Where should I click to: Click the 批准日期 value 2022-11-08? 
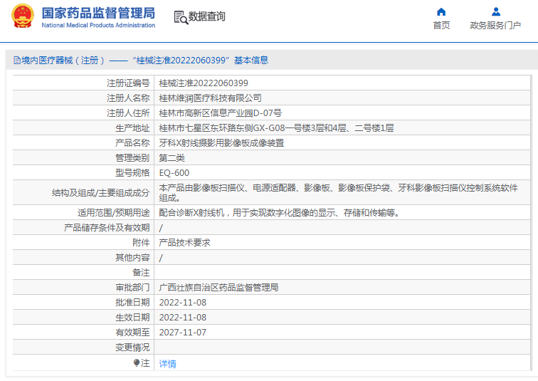click(x=183, y=303)
